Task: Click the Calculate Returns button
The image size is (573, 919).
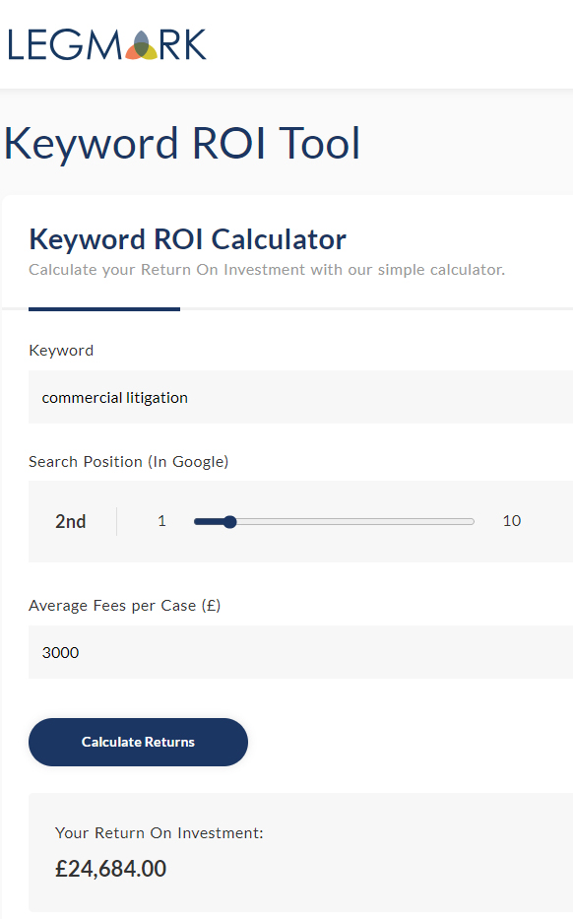Action: (x=138, y=742)
